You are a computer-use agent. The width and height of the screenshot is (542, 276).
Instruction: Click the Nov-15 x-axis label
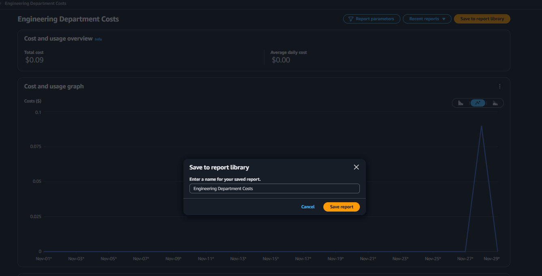click(x=271, y=259)
